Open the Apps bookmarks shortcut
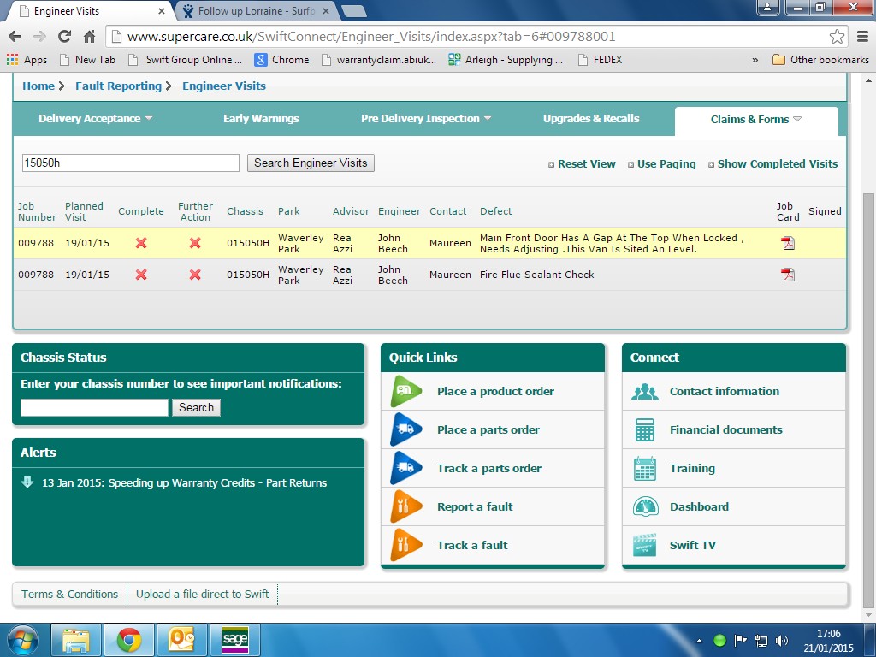The image size is (876, 657). pyautogui.click(x=27, y=60)
